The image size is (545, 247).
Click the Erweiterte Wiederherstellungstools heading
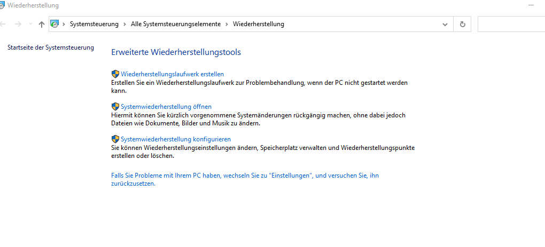click(x=176, y=52)
